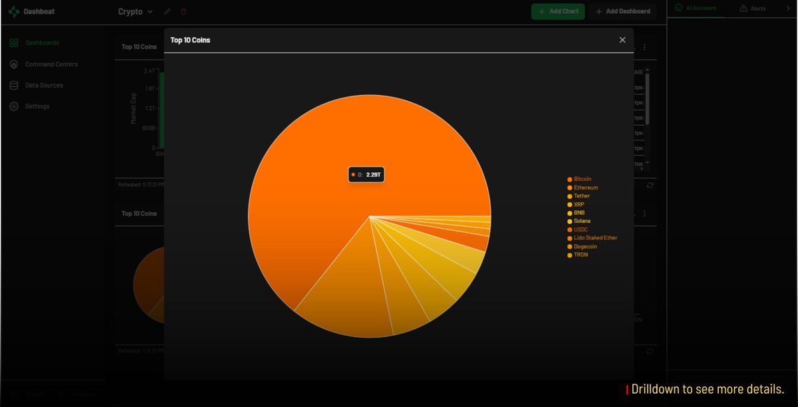This screenshot has height=407, width=798.
Task: Toggle Bitcoin in the pie chart legend
Action: pos(580,178)
